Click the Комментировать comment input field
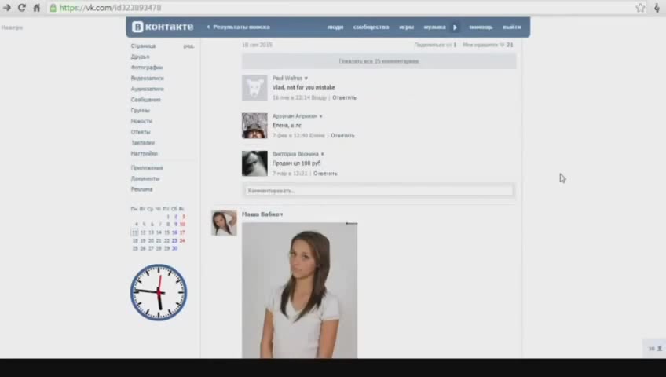Image resolution: width=666 pixels, height=377 pixels. pos(379,190)
